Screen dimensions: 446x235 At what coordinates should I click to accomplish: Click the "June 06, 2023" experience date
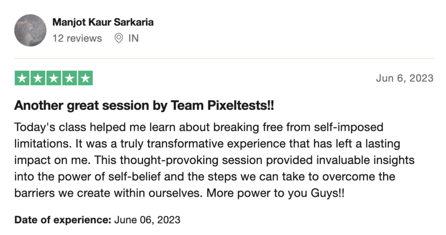point(147,220)
